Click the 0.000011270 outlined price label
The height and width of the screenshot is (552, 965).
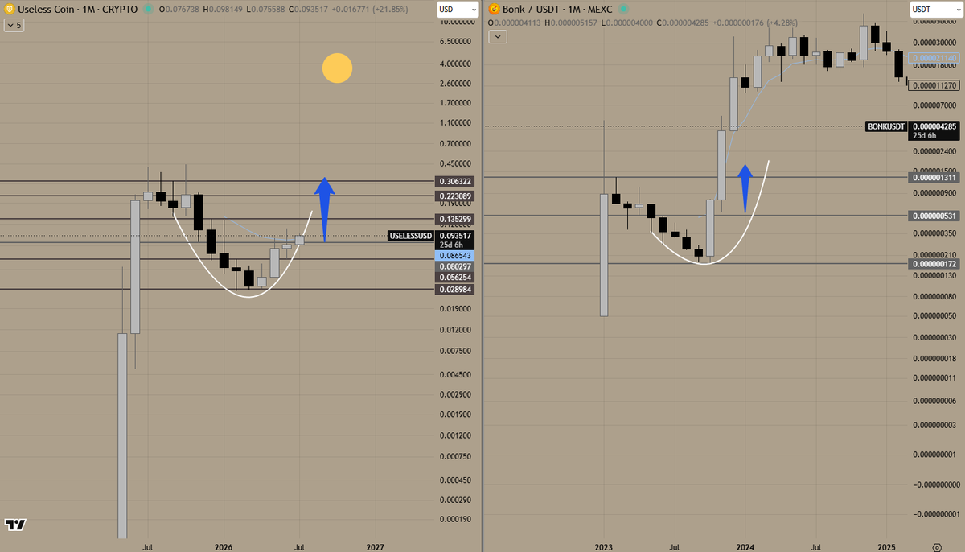point(935,84)
